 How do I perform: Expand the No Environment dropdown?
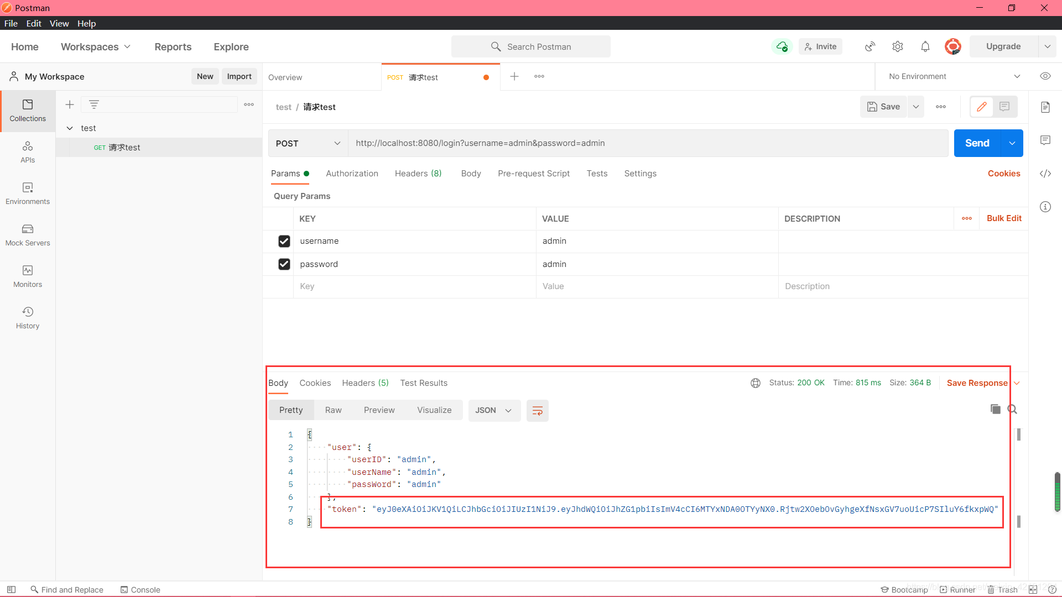[954, 76]
